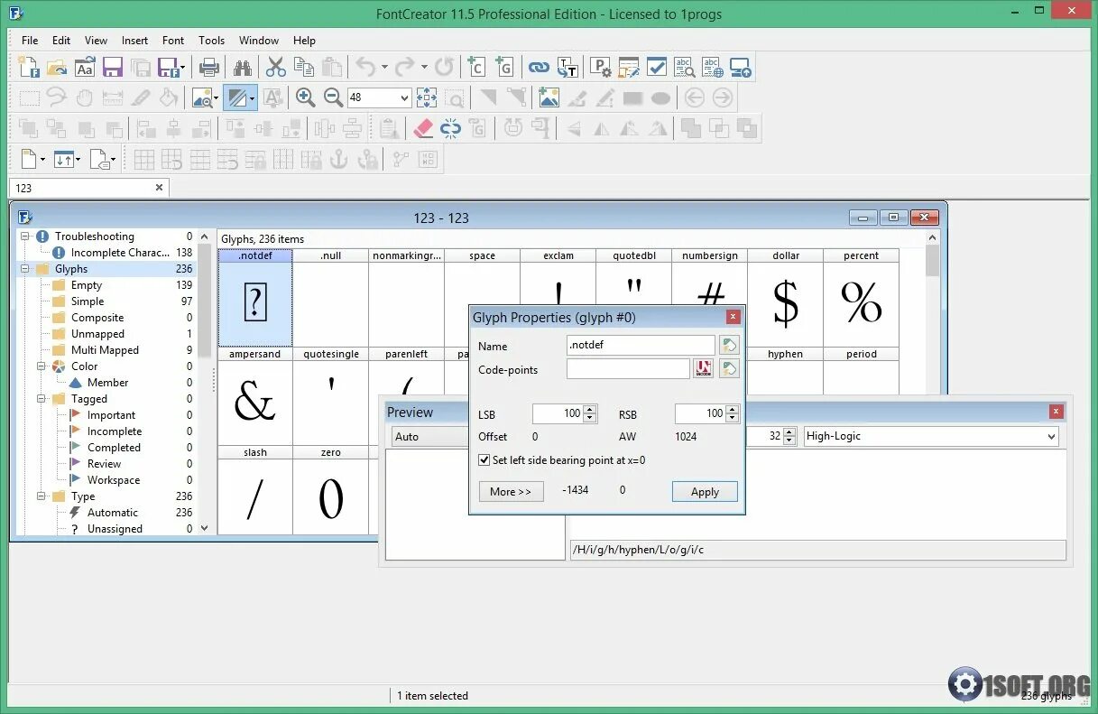The image size is (1098, 714).
Task: Click the Find binoculars icon
Action: point(242,67)
